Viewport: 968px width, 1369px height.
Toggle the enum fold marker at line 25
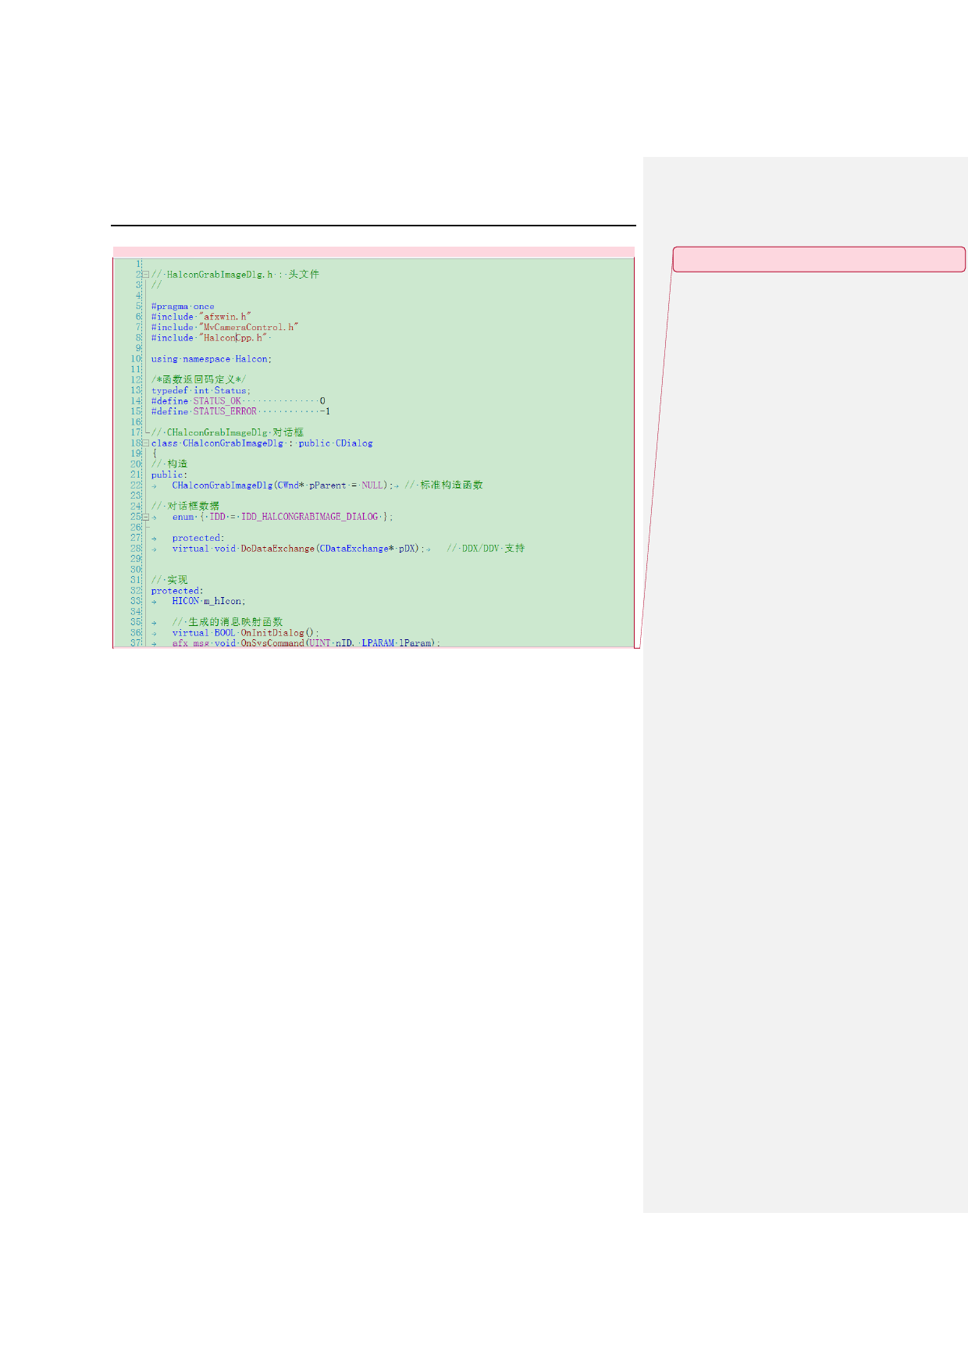145,517
